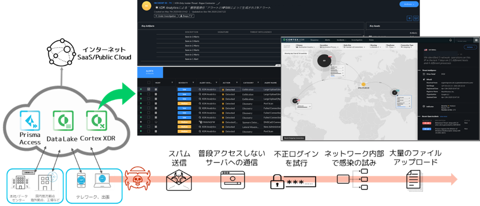The width and height of the screenshot is (480, 206).
Task: Select the PAN NGFW alert source icon
Action: point(201,122)
